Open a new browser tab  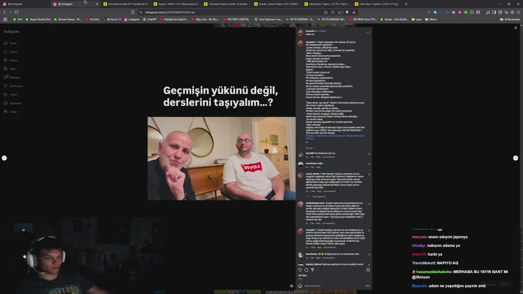(x=406, y=4)
